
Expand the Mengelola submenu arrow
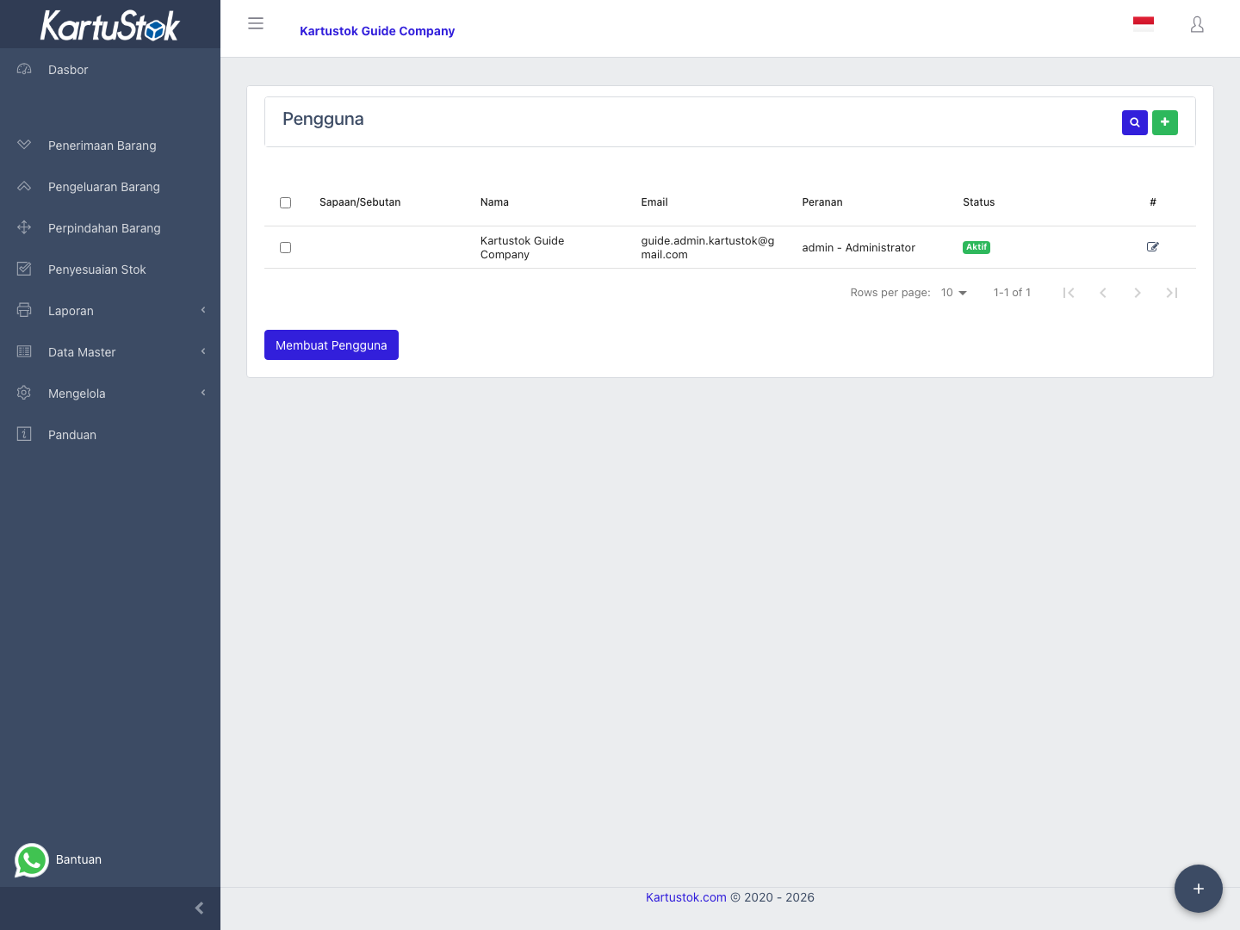click(x=203, y=393)
